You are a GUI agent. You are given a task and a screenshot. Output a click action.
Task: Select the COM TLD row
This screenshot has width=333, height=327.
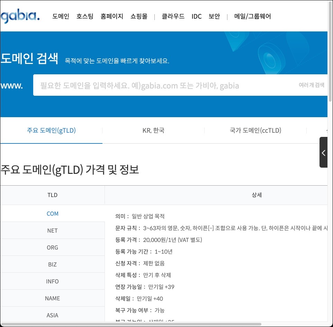(x=53, y=214)
